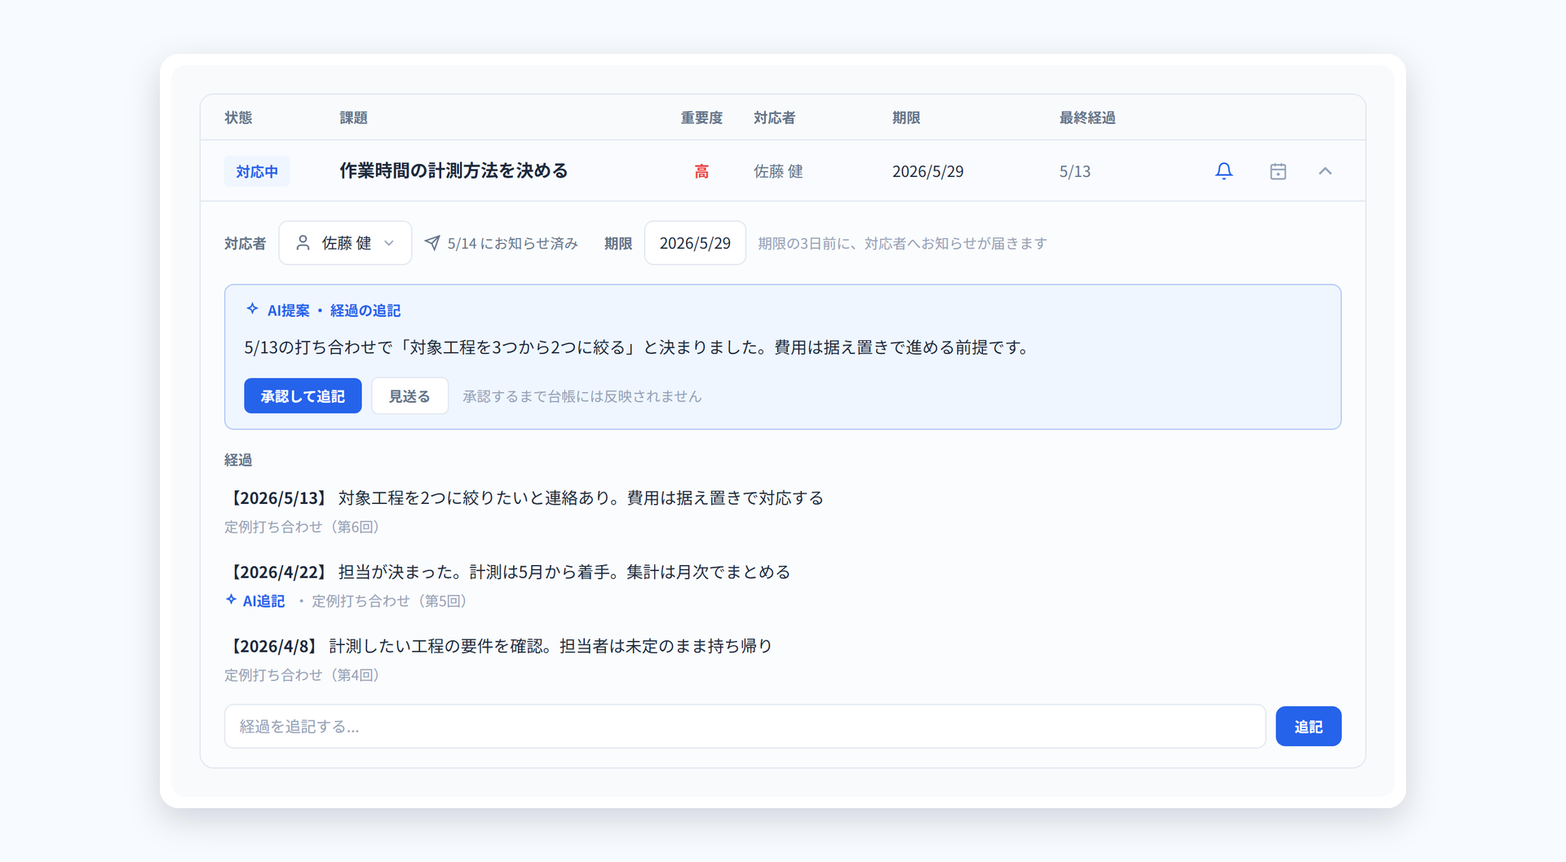
Task: Click the AI追記 label text
Action: [x=263, y=601]
